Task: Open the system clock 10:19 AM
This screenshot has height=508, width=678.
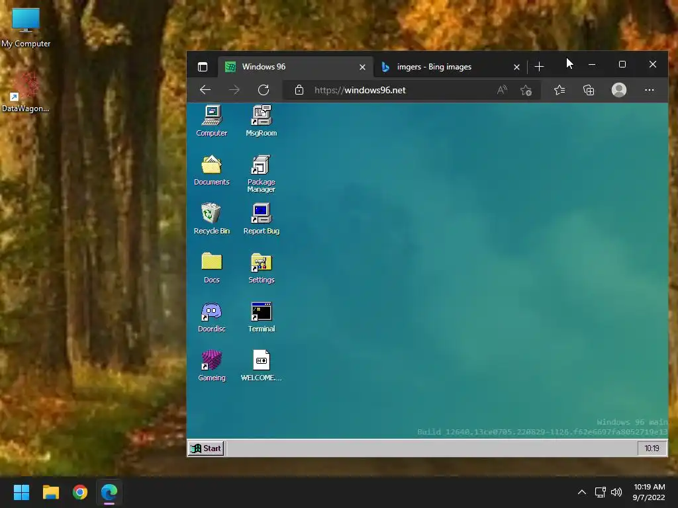Action: coord(649,492)
